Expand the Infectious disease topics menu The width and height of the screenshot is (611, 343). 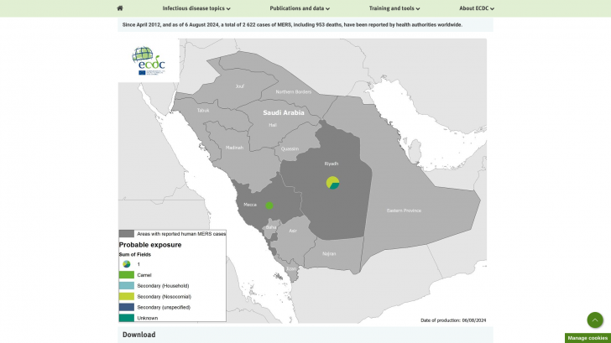coord(196,8)
